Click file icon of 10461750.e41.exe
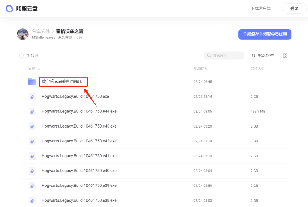 (x=32, y=156)
